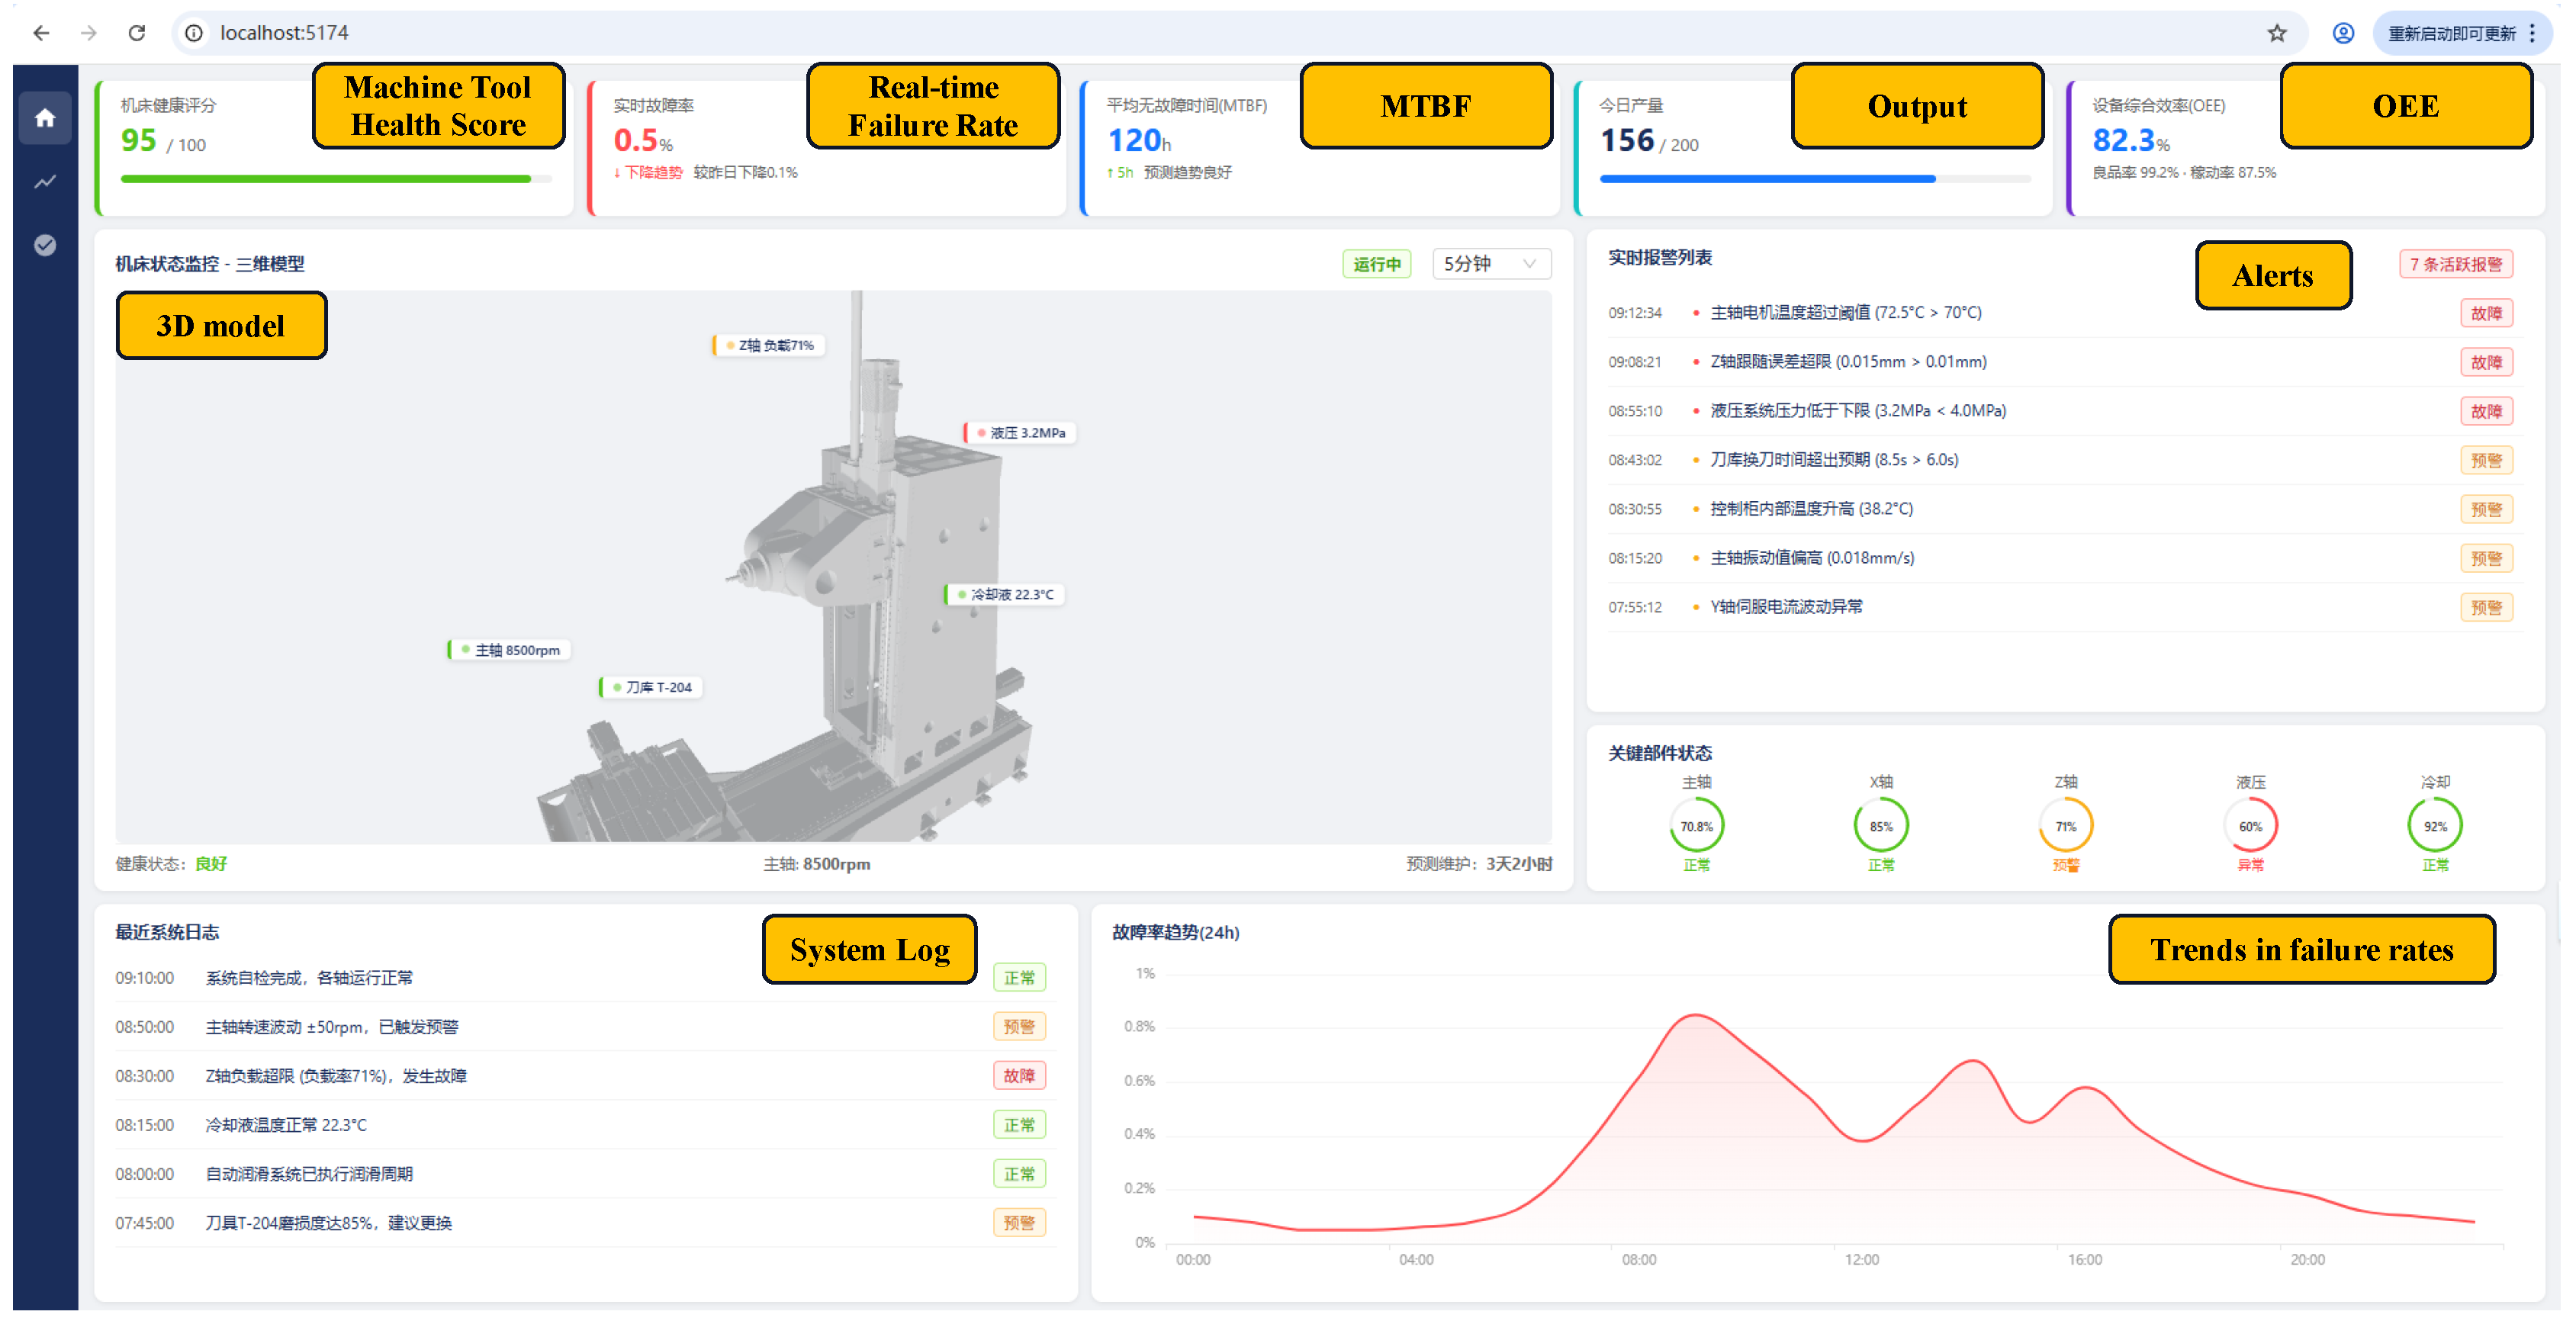2576x1321 pixels.
Task: Select the checkmark circle sidebar icon
Action: point(45,245)
